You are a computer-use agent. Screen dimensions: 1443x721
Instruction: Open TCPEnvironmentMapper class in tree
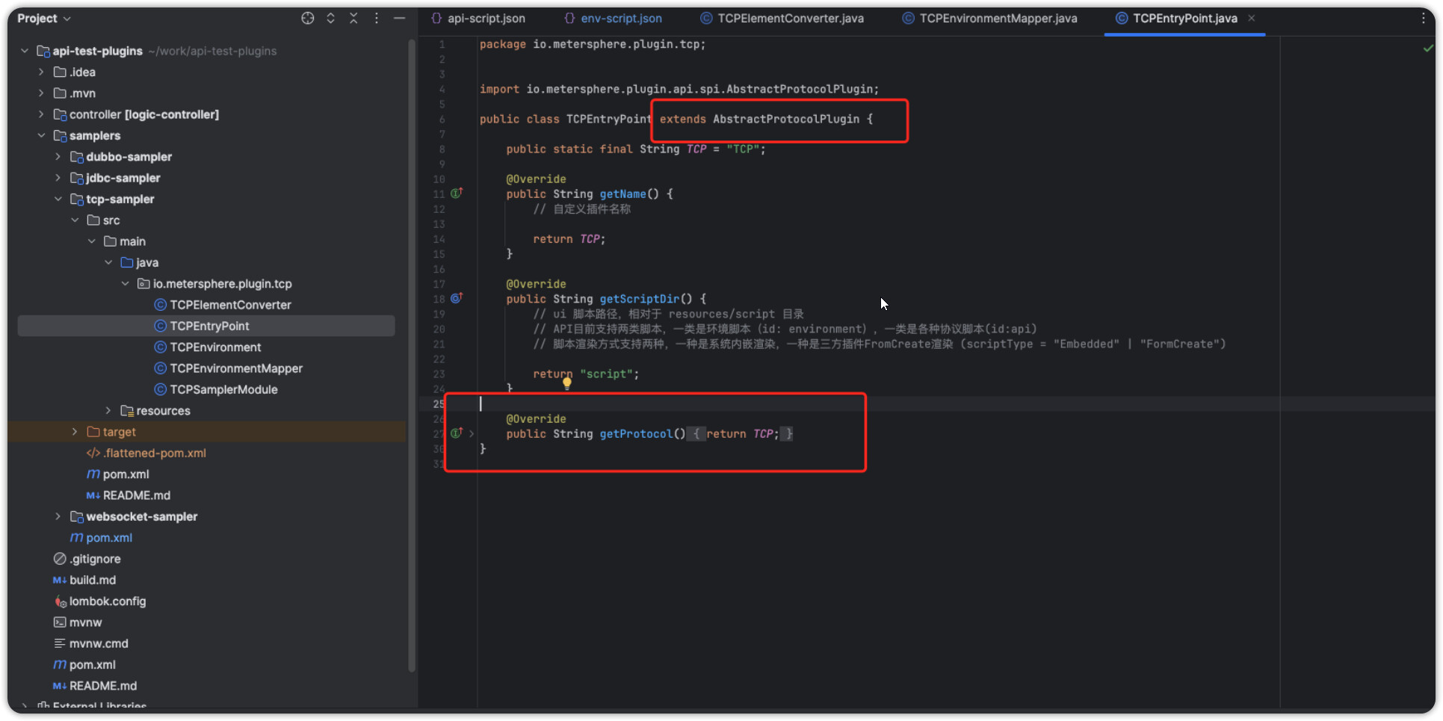[x=228, y=368]
